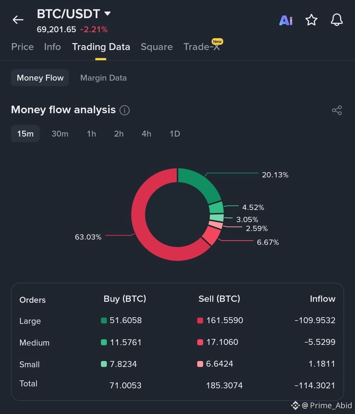Click the green Large buy color swatch

[x=104, y=321]
